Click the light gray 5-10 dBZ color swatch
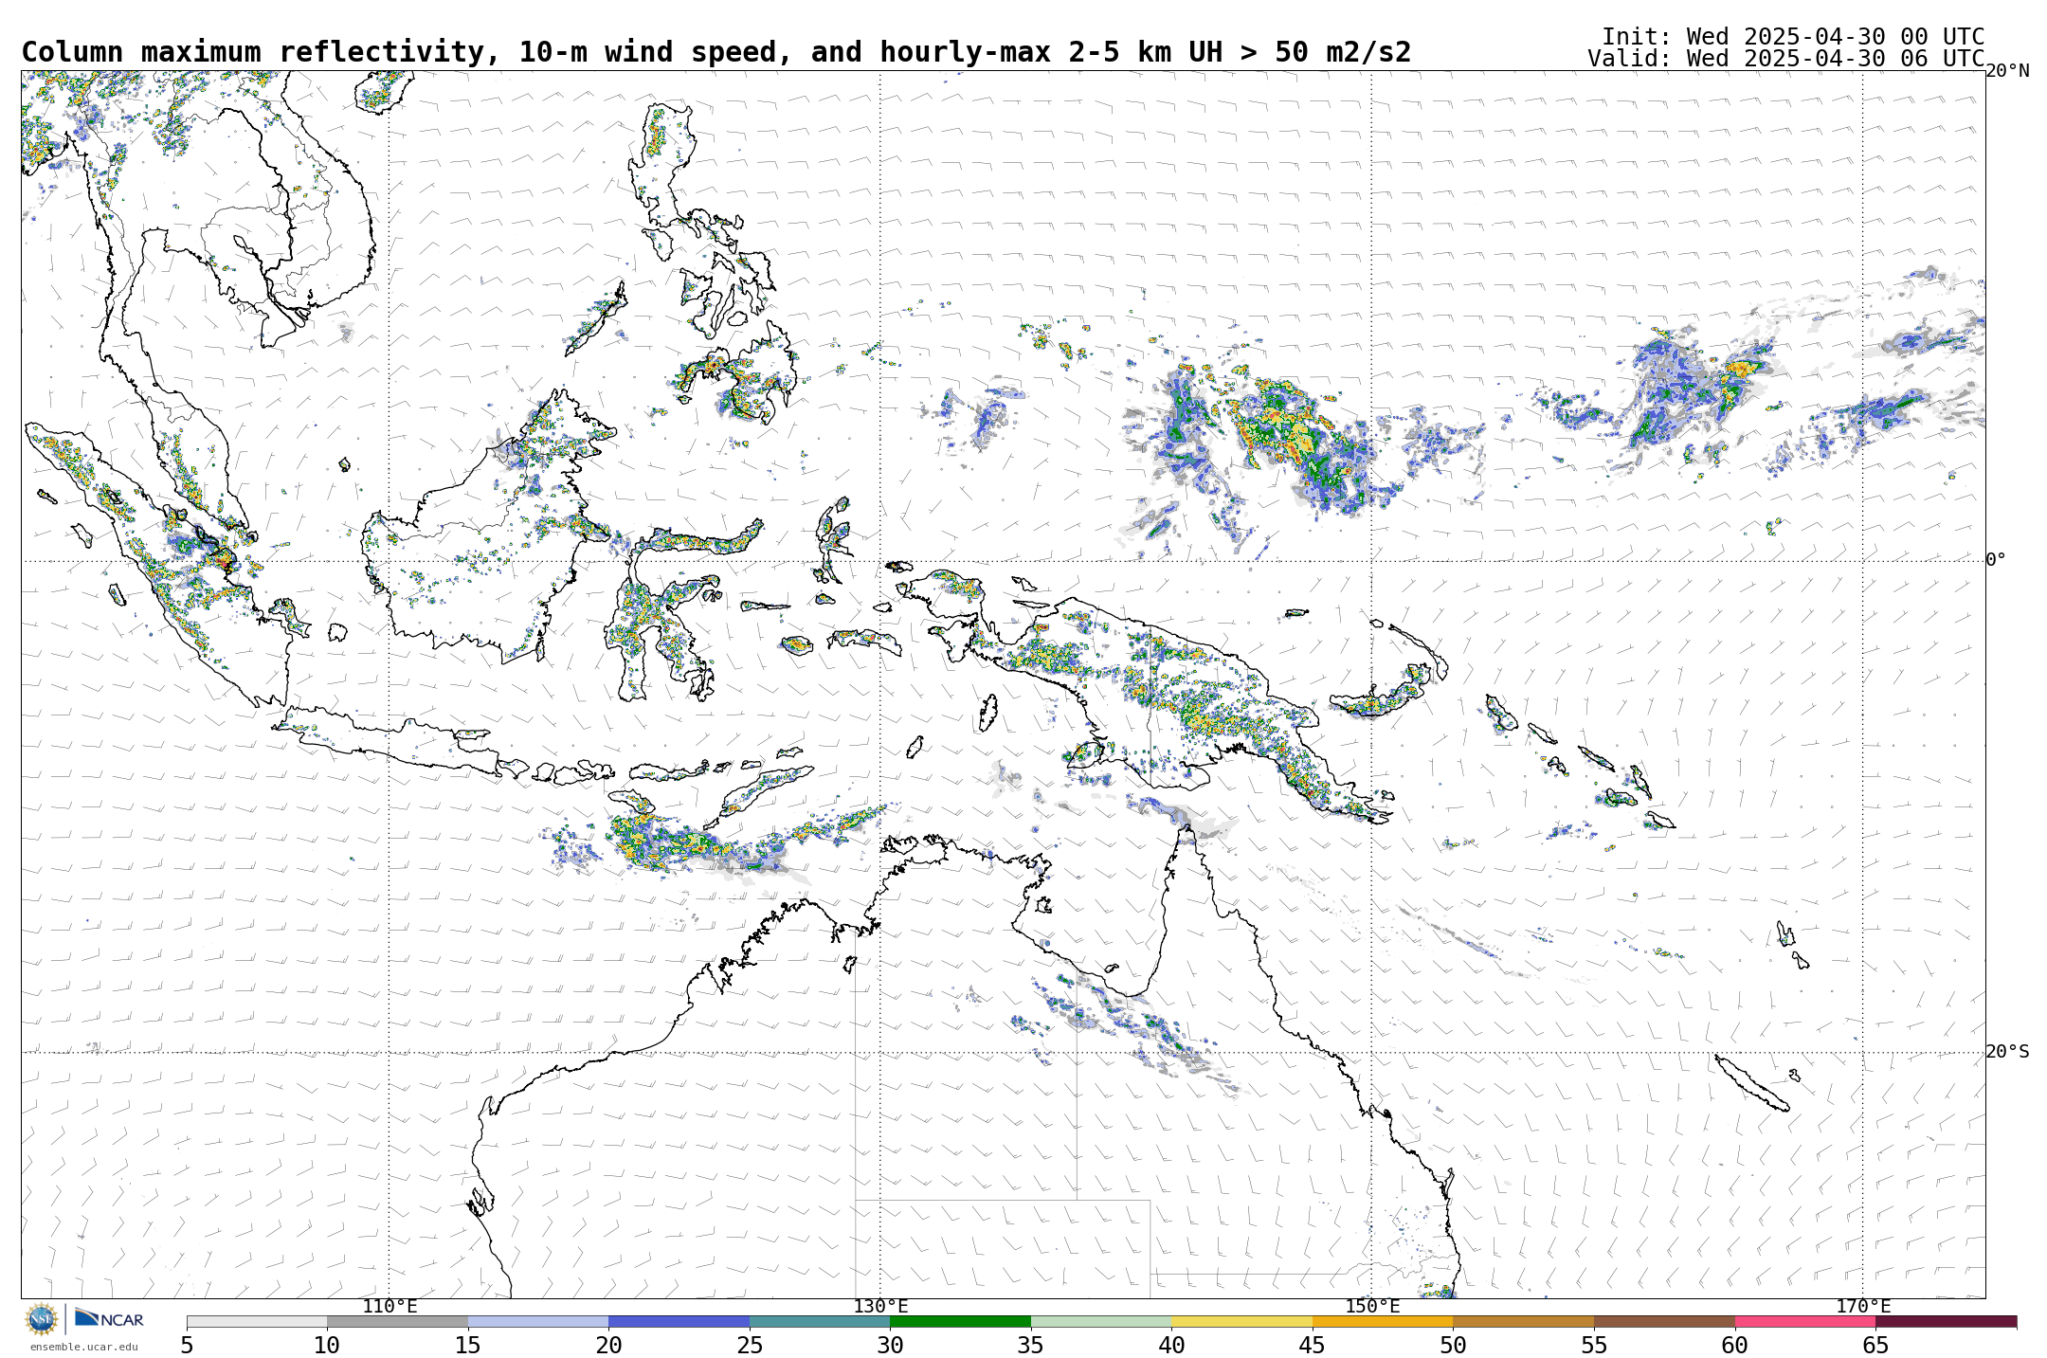The width and height of the screenshot is (2047, 1358). [x=257, y=1321]
